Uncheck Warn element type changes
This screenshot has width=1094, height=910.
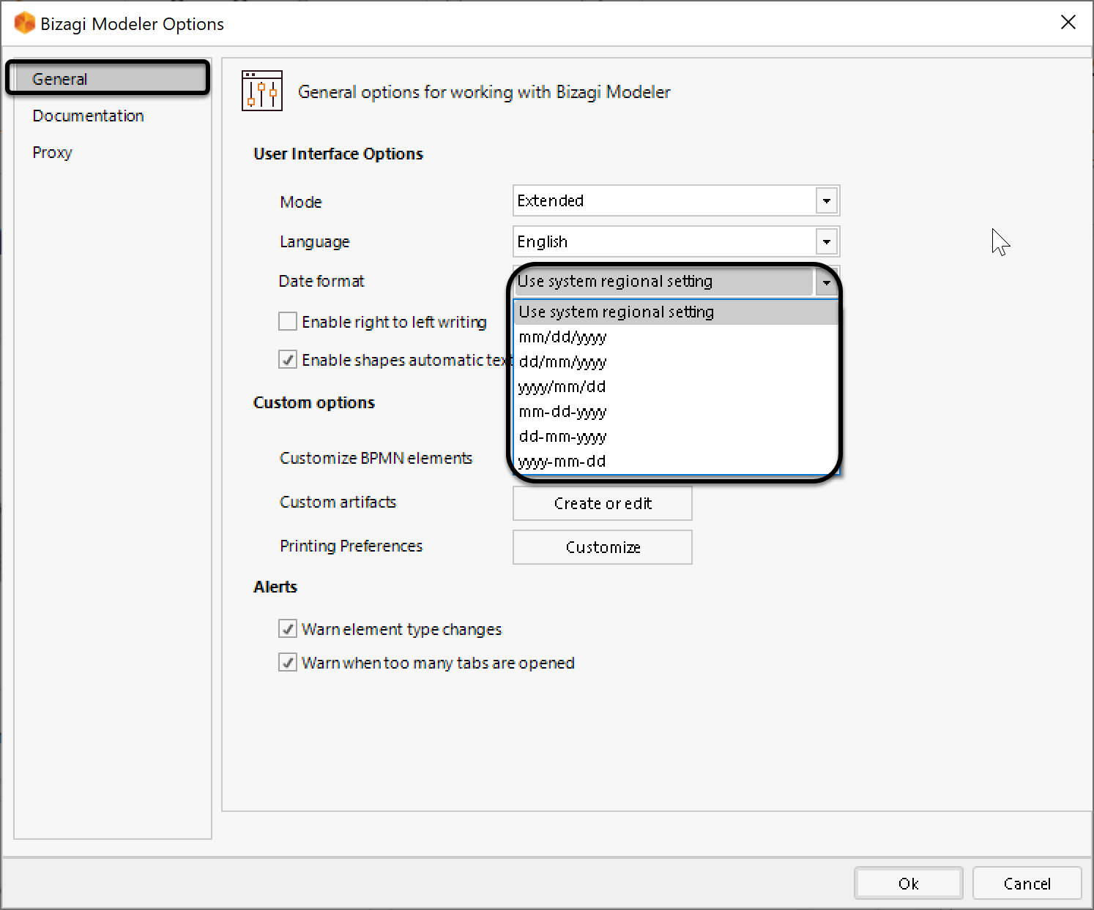(288, 629)
